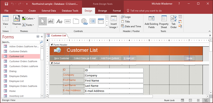Image resolution: width=213 pixels, height=103 pixels.
Task: Expand the View dropdown arrow
Action: click(x=6, y=27)
